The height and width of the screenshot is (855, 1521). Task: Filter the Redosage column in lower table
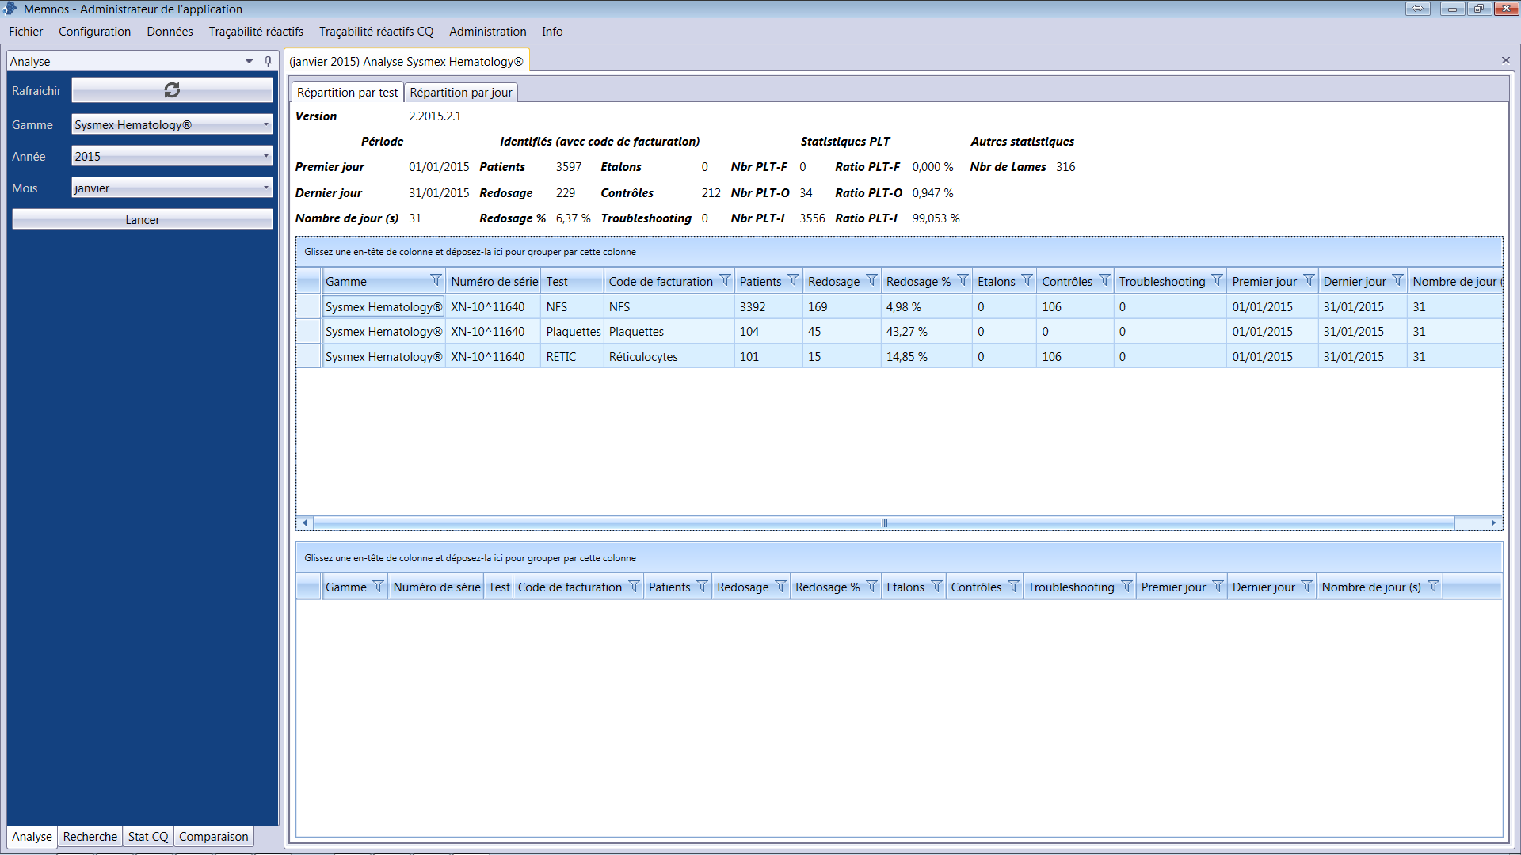click(780, 587)
